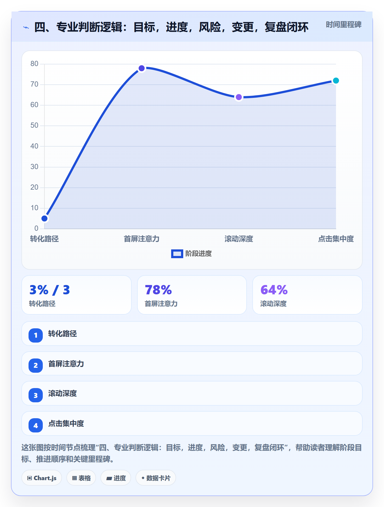
Task: Click the 阶段进度 legend label
Action: (199, 254)
